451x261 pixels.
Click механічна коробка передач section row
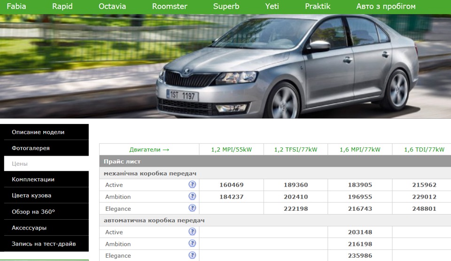[x=275, y=173]
